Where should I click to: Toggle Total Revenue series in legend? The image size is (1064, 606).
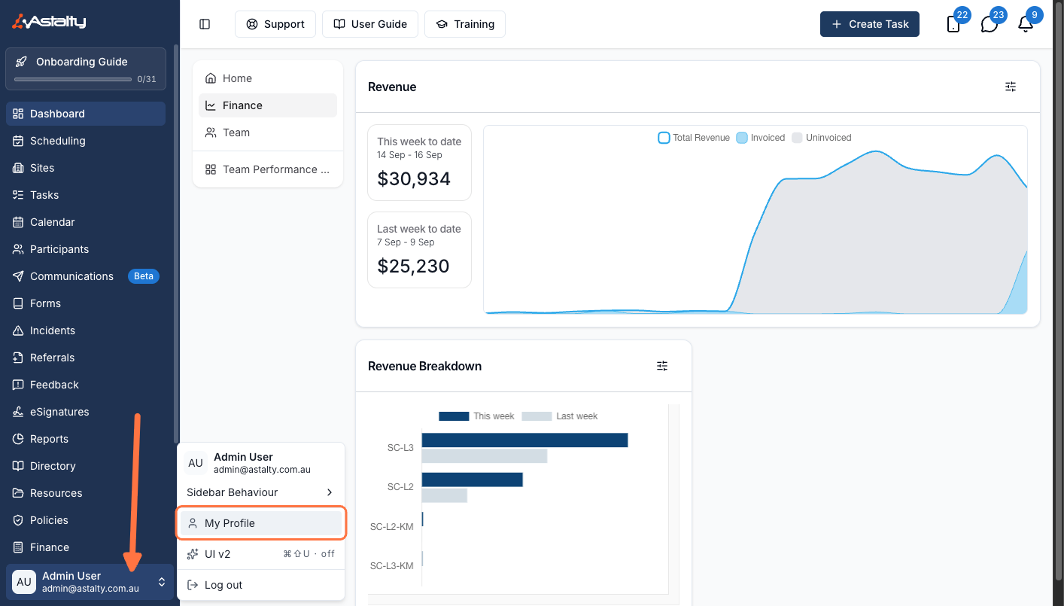tap(694, 138)
